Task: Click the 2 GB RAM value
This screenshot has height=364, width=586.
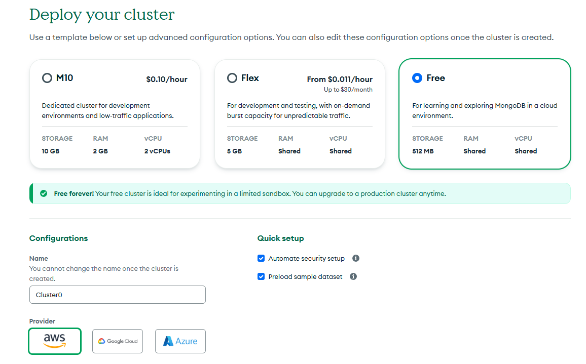Action: click(100, 151)
